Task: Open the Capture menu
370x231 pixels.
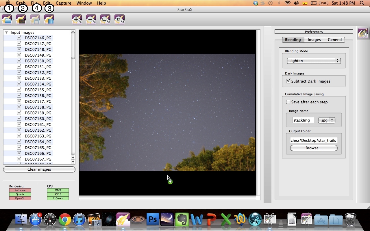Action: [63, 3]
